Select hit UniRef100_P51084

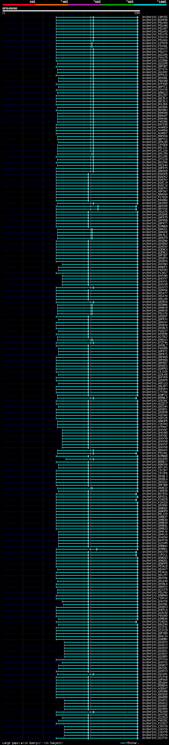[x=155, y=23]
